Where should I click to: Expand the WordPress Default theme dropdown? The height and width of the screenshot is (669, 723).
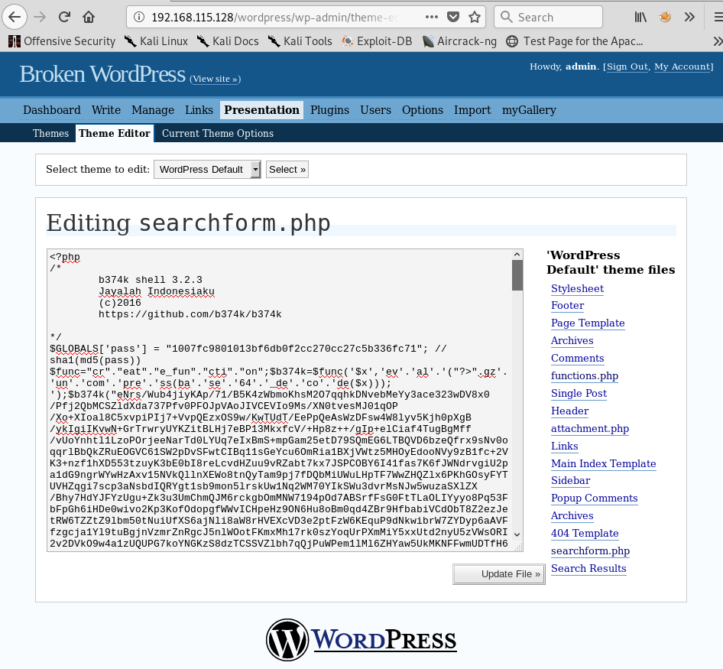(207, 169)
